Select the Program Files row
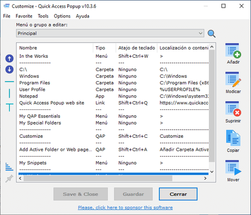This screenshot has height=215, width=251. [x=113, y=83]
